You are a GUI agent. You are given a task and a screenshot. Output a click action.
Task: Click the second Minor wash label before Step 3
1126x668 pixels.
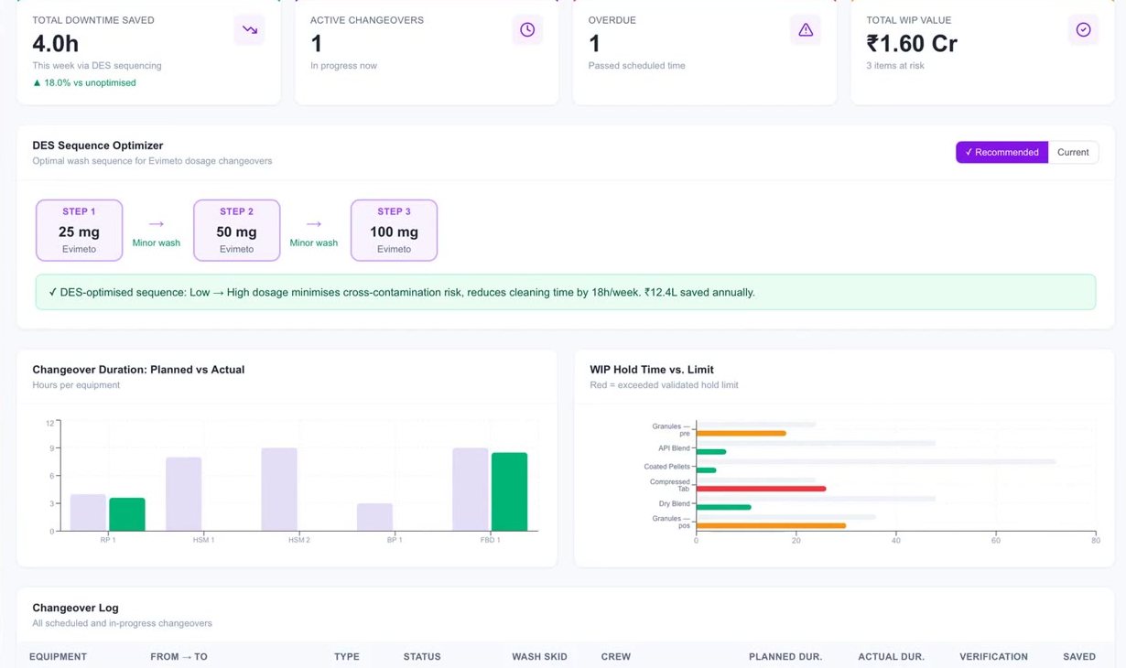tap(314, 242)
